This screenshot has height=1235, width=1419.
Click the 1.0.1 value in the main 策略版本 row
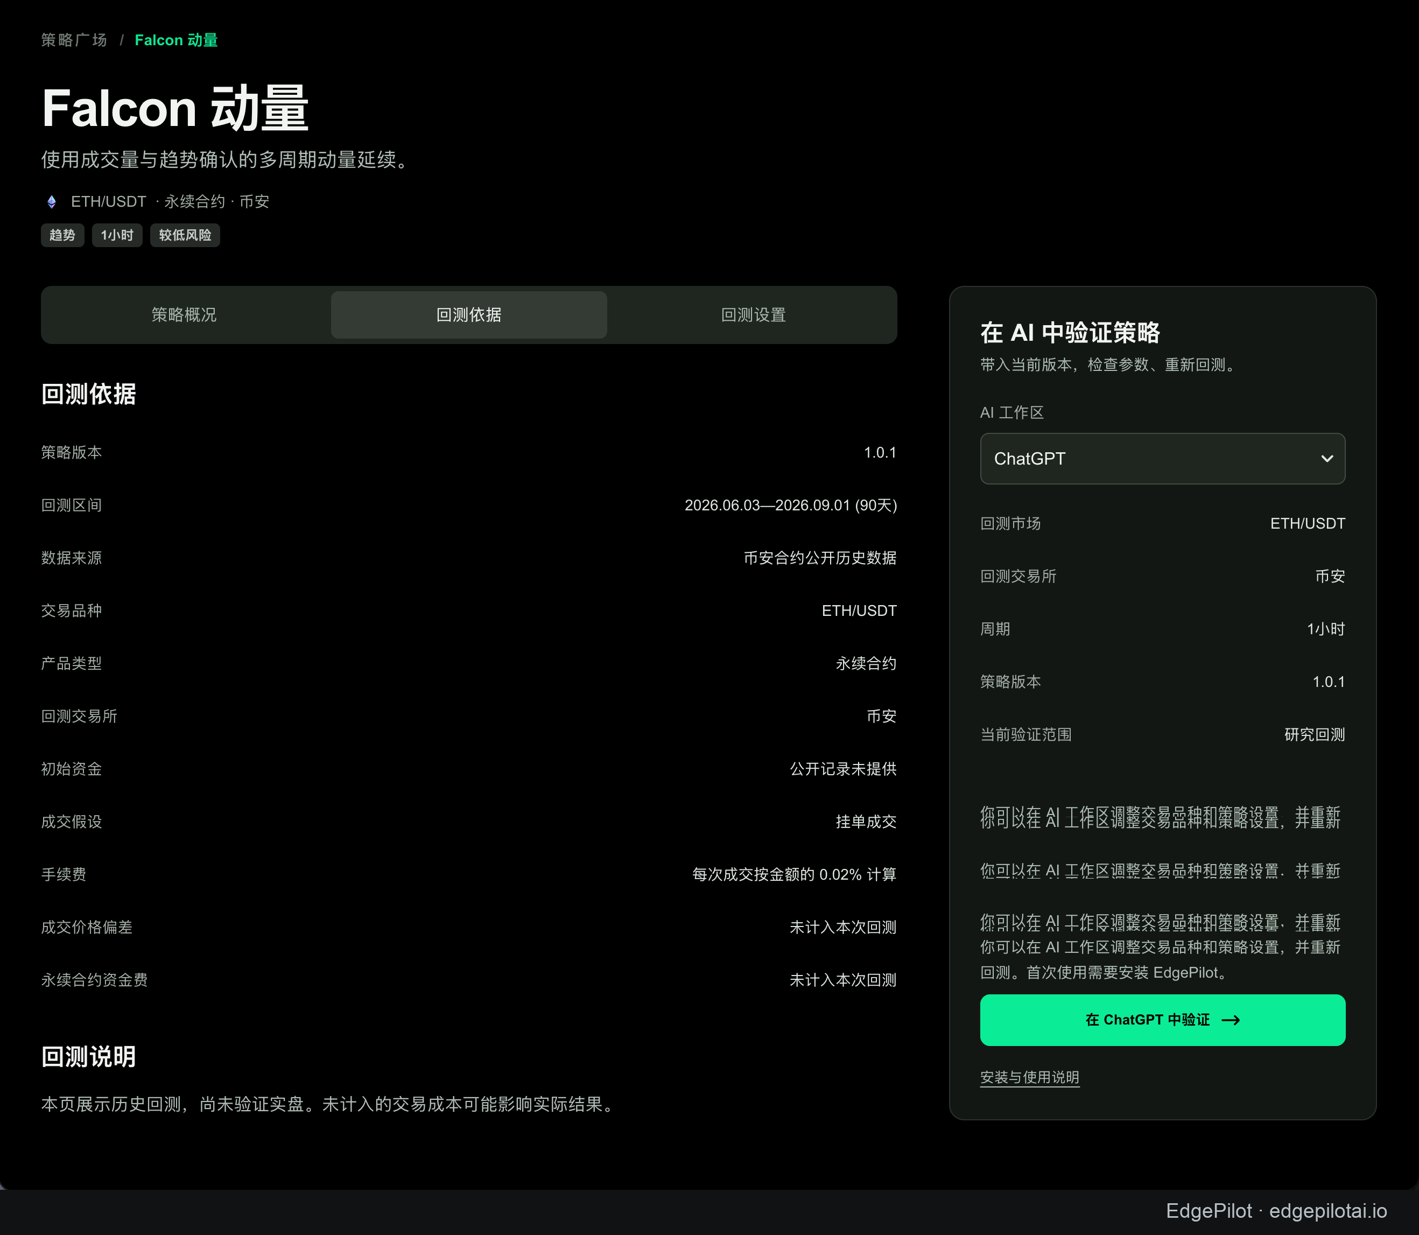pos(880,453)
